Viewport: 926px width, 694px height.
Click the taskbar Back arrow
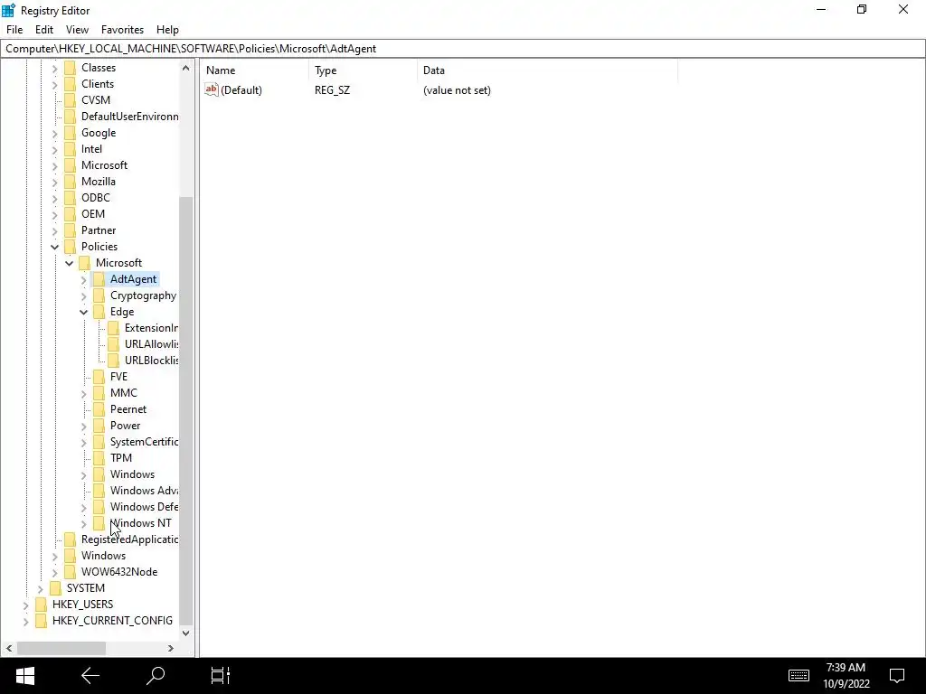click(x=90, y=676)
